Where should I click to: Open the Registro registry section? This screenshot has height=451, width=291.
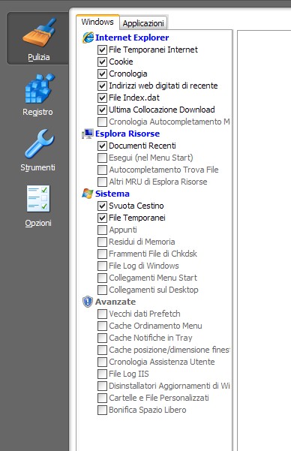38,95
